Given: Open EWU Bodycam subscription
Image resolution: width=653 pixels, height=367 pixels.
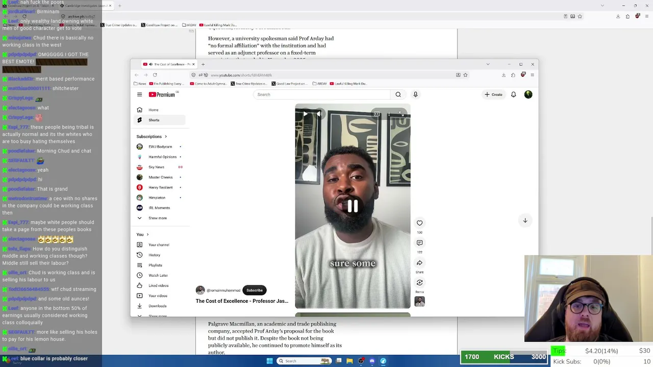Looking at the screenshot, I should [159, 147].
